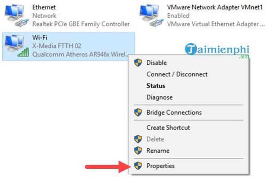267x179 pixels.
Task: Choose Disable from the context menu
Action: [157, 63]
